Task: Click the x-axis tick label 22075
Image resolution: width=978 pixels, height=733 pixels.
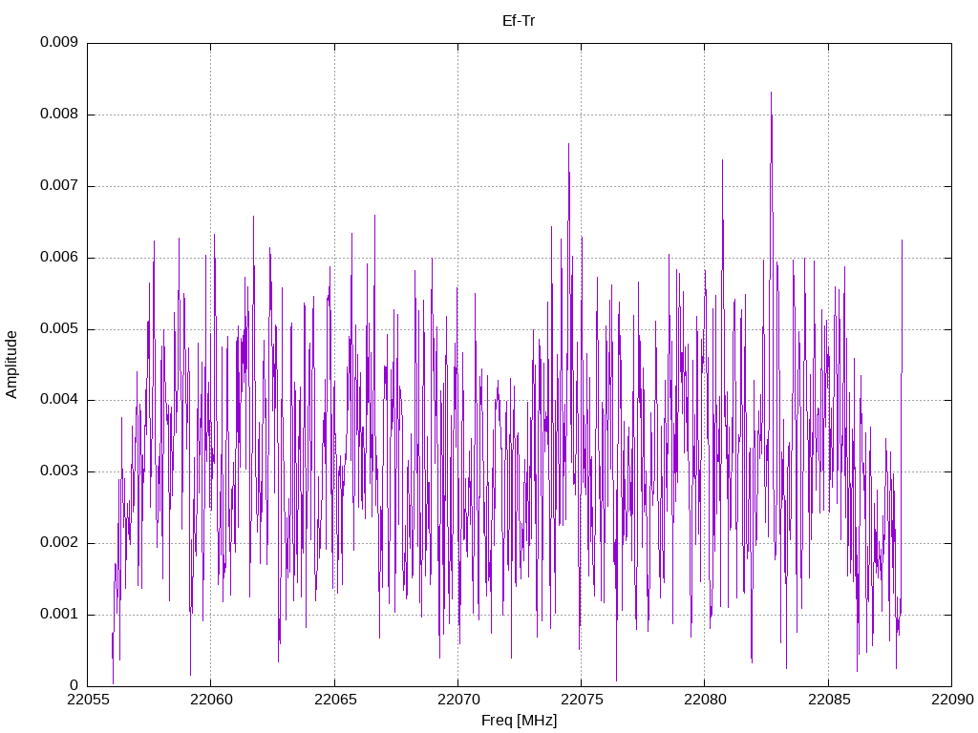Action: click(x=582, y=700)
